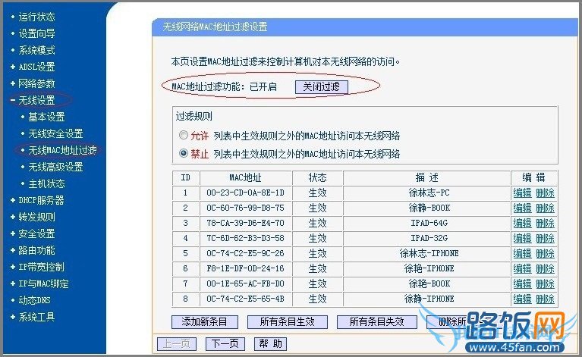This screenshot has width=582, height=357.
Task: Click 编辑 for 徐艳-IPHONE entry
Action: [522, 269]
